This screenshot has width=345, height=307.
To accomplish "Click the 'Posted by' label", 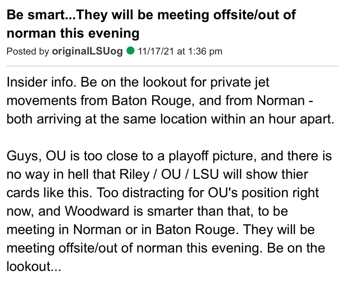I will [x=28, y=51].
